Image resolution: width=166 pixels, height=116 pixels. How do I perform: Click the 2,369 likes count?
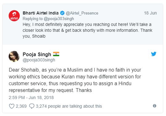(x=21, y=106)
